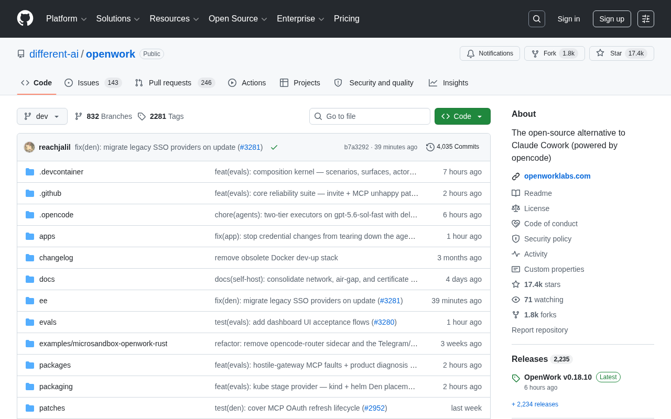Click the tag icon beside 2281 Tags
This screenshot has width=671, height=419.
pyautogui.click(x=142, y=116)
